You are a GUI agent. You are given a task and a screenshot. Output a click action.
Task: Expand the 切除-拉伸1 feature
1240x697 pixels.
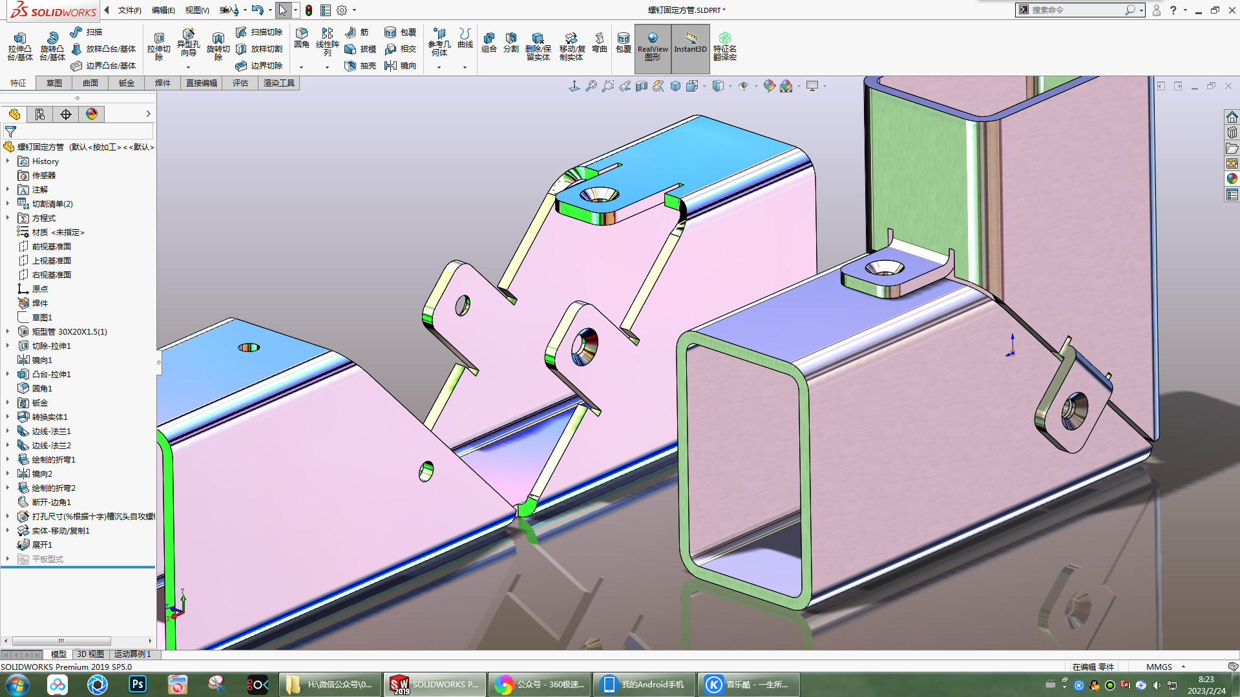coord(8,346)
